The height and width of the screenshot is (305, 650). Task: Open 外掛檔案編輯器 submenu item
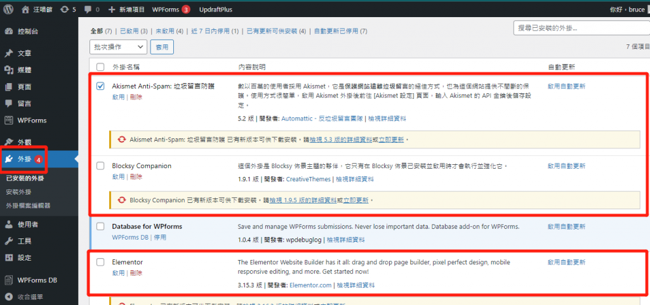(x=28, y=205)
